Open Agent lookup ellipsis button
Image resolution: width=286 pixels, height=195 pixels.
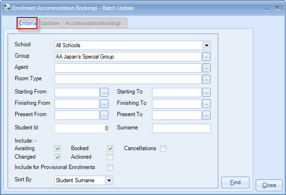[x=206, y=68]
